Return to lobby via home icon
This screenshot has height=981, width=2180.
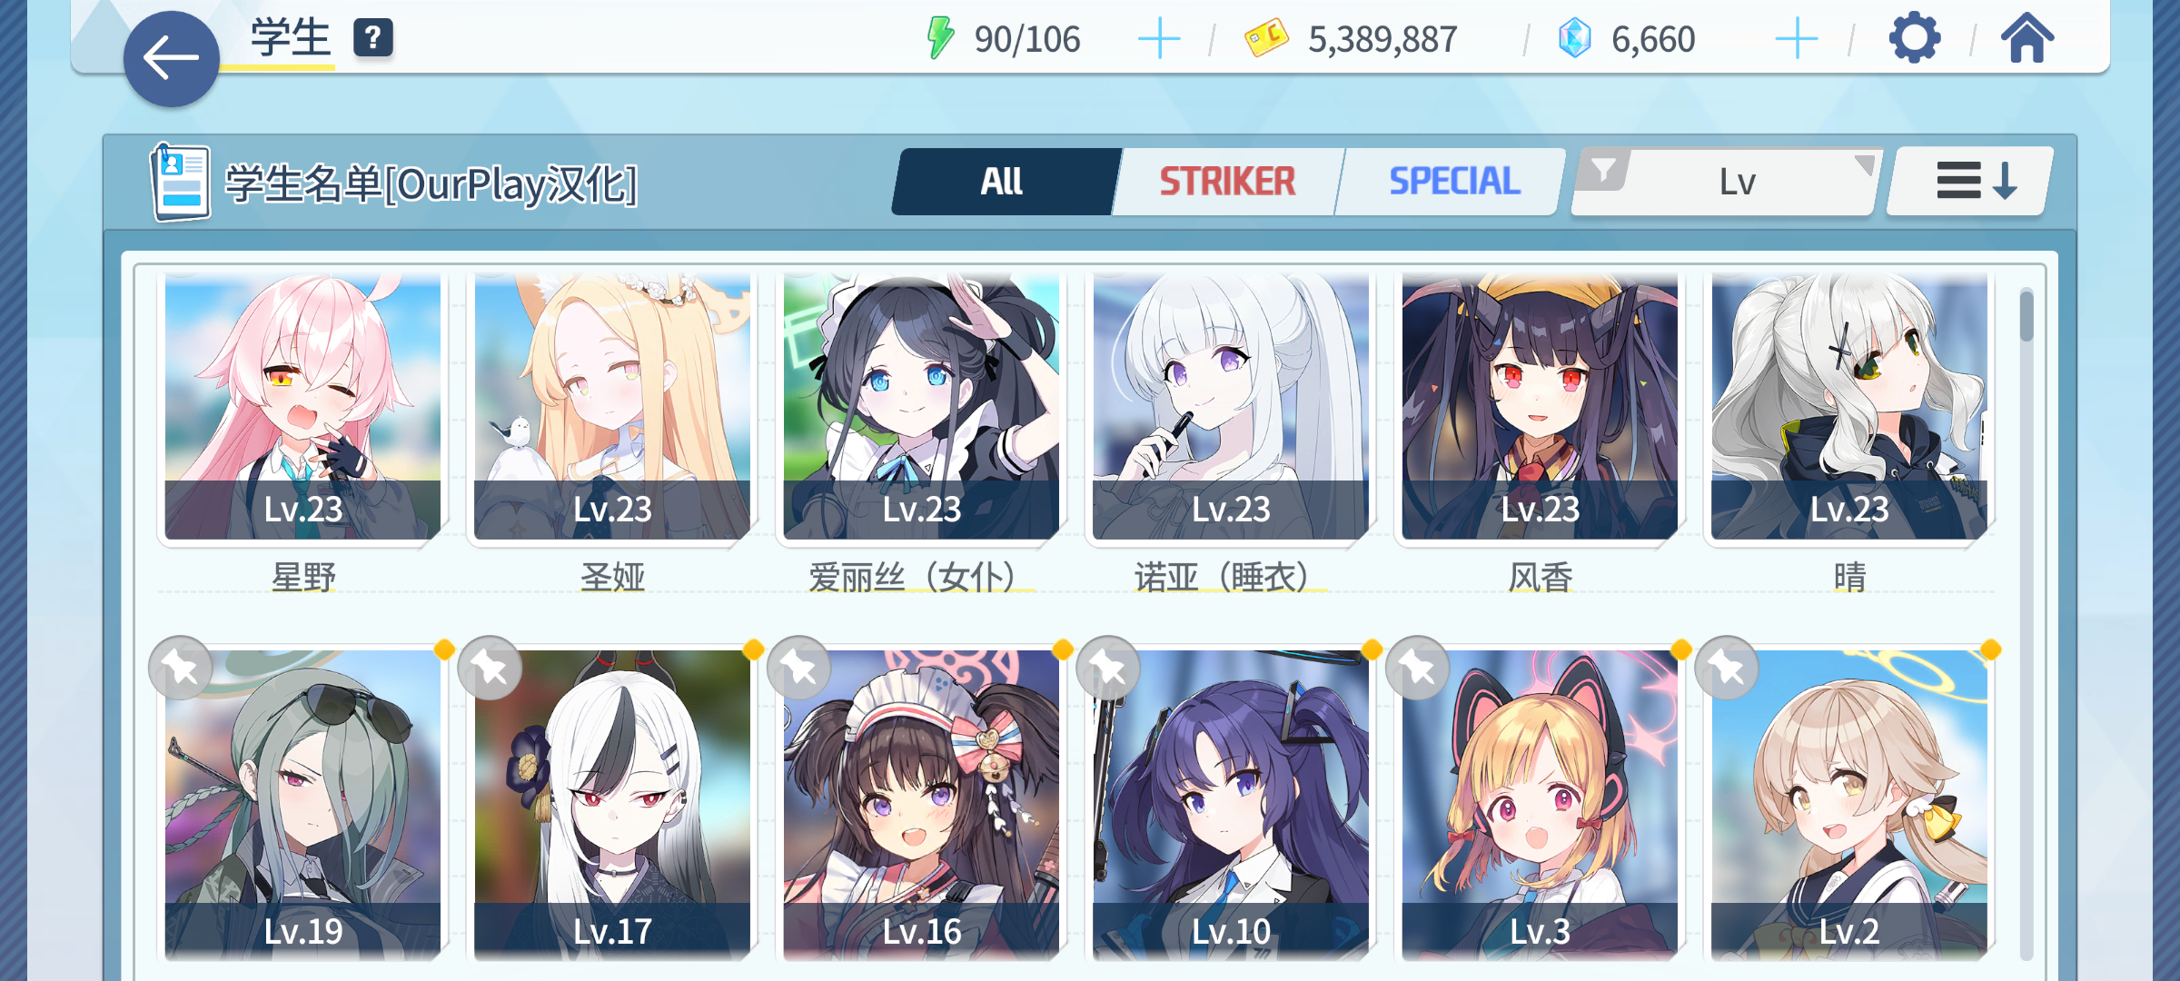pyautogui.click(x=2027, y=38)
